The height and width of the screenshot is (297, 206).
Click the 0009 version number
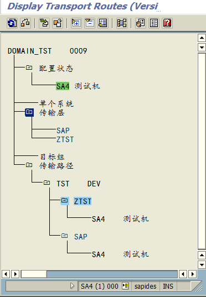[78, 51]
